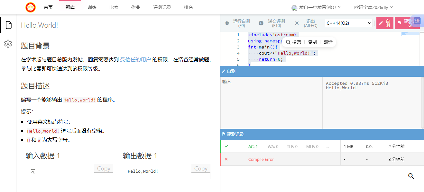This screenshot has height=192, width=424.
Task: Run self-test with 运行自测 (F9)
Action: click(238, 23)
